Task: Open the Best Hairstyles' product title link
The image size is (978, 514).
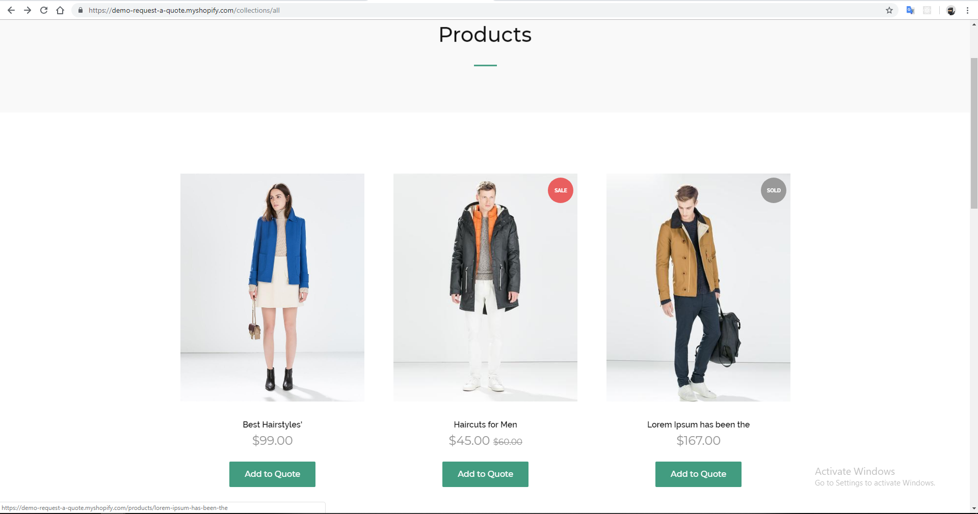Action: (272, 424)
